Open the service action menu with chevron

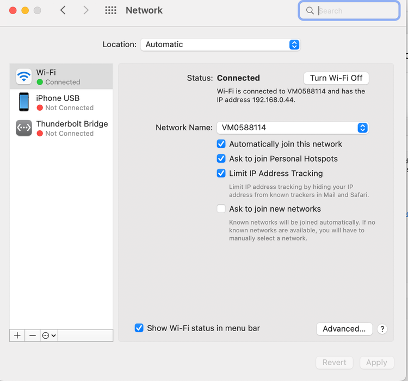(49, 335)
